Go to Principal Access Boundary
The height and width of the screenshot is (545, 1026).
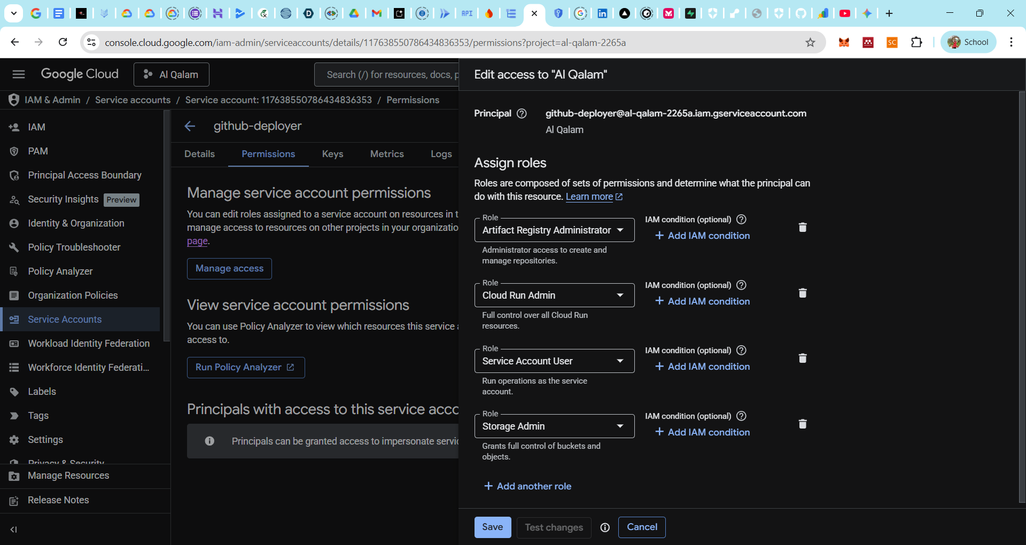tap(80, 175)
